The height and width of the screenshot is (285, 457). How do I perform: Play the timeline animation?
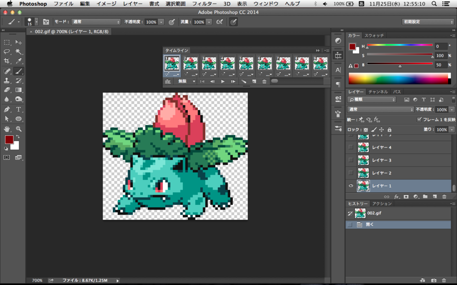223,81
